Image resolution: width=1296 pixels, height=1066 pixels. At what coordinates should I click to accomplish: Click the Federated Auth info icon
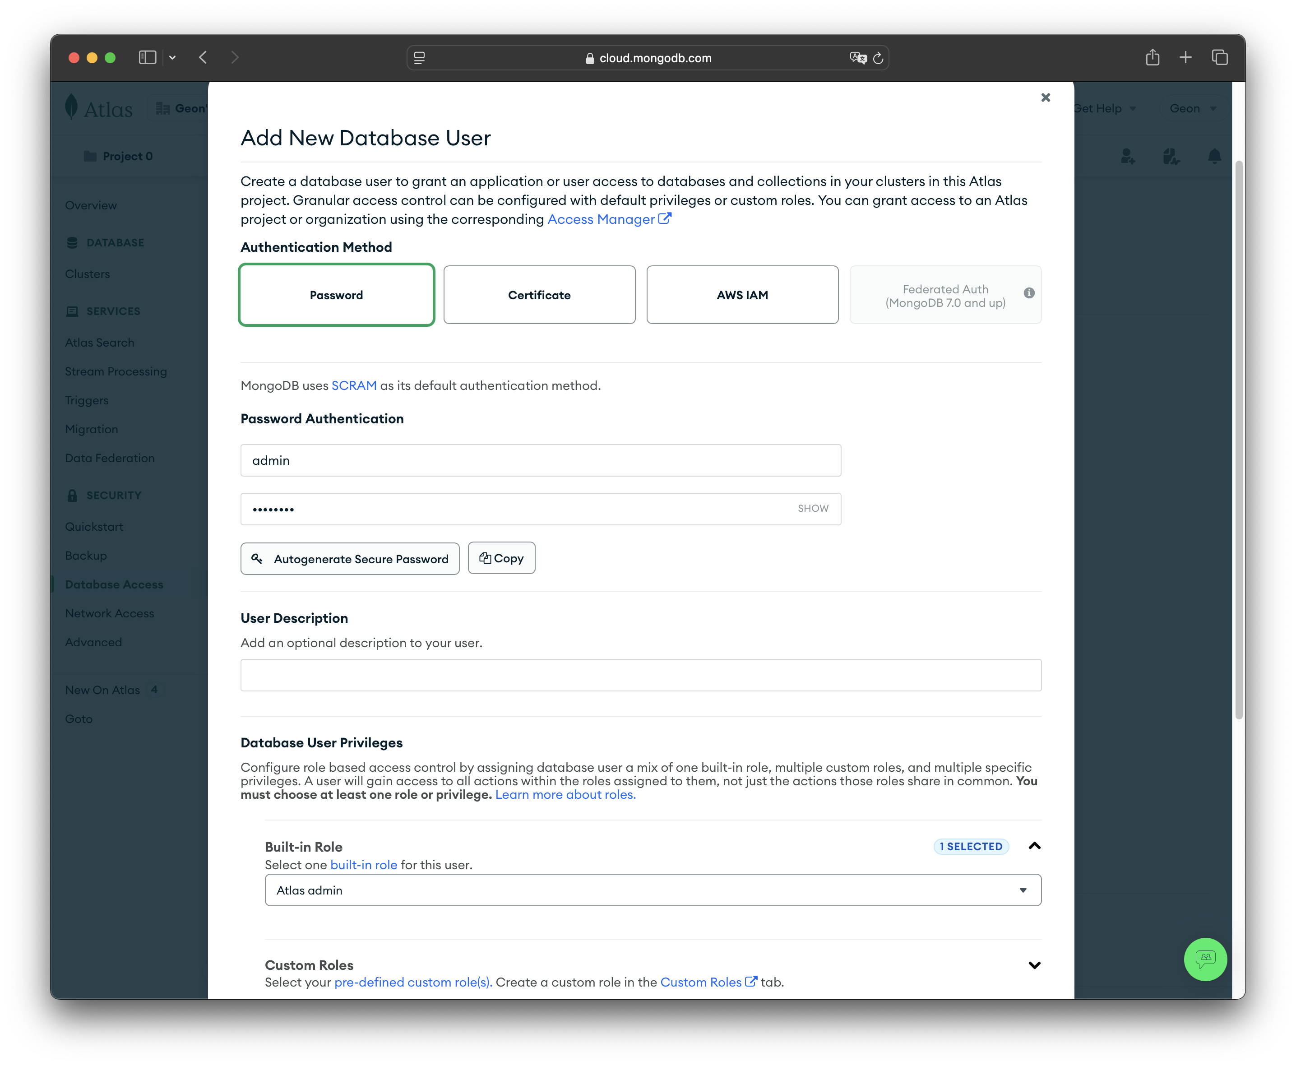pyautogui.click(x=1029, y=293)
